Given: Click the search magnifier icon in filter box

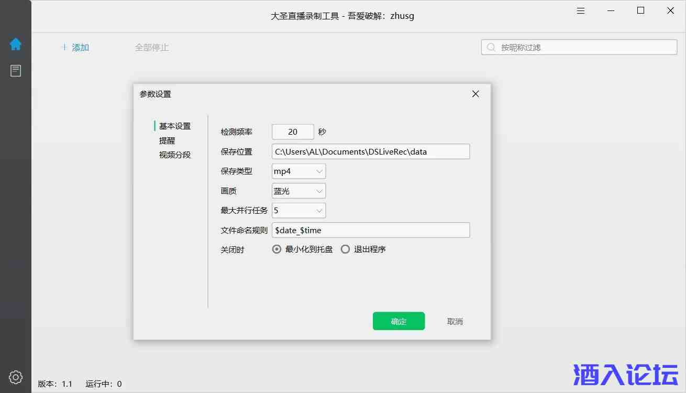Looking at the screenshot, I should click(491, 47).
